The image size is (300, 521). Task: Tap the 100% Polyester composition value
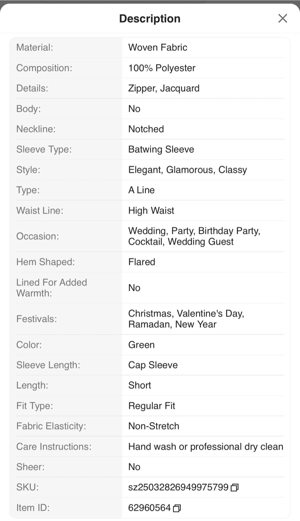pos(162,68)
